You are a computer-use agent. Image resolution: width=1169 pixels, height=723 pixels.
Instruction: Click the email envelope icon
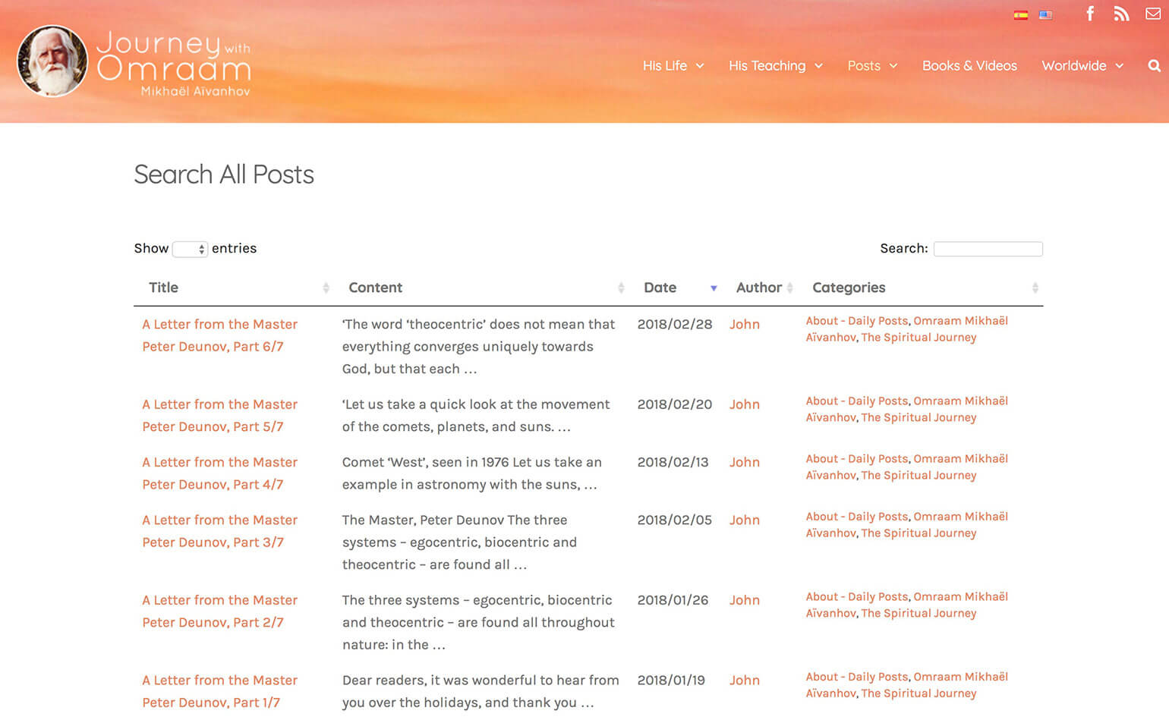tap(1153, 13)
